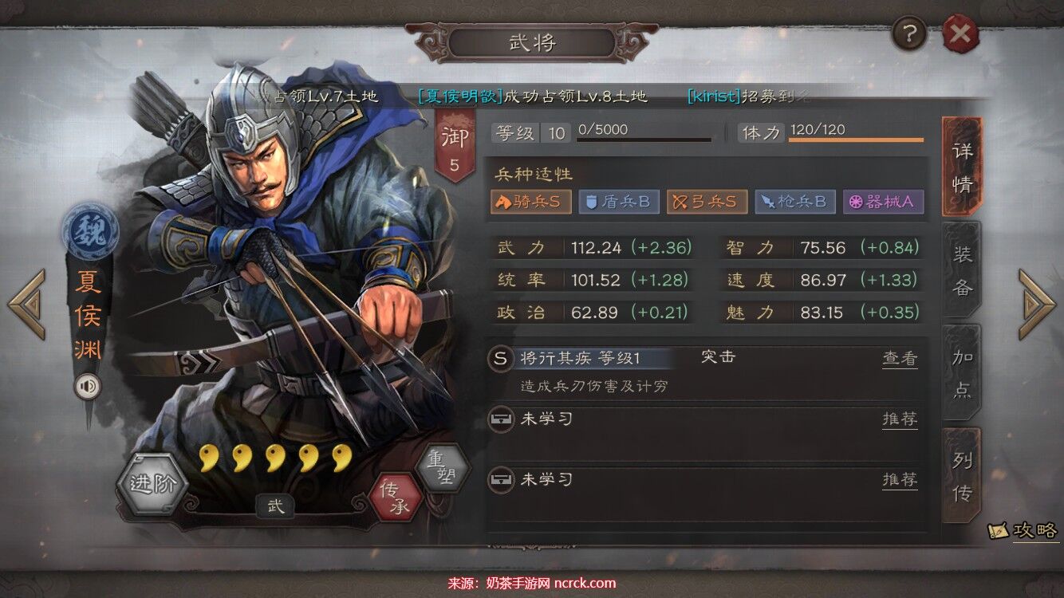Click the red 传承 inheritance button
The height and width of the screenshot is (598, 1064).
click(x=394, y=496)
